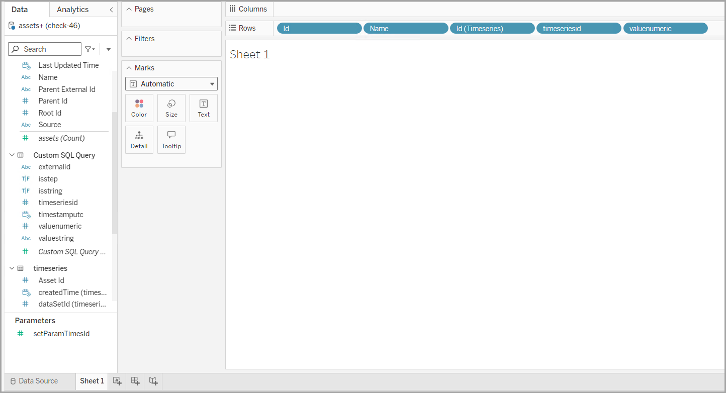Open the data pane view options arrow

tap(109, 49)
